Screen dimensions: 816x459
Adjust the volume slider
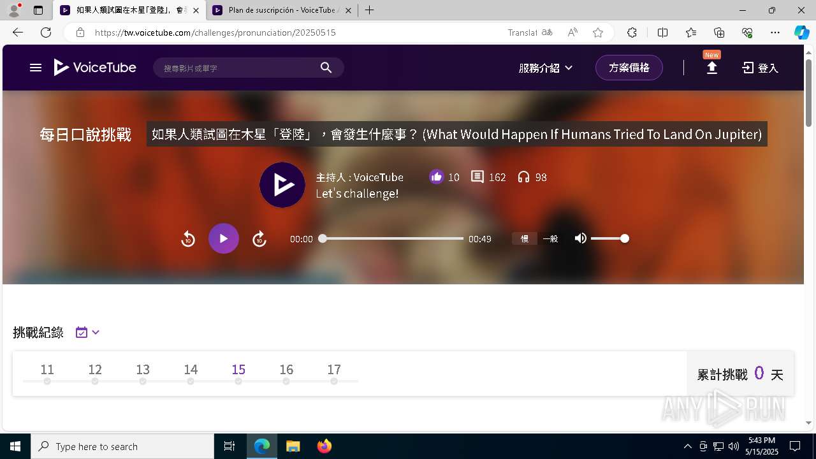609,238
